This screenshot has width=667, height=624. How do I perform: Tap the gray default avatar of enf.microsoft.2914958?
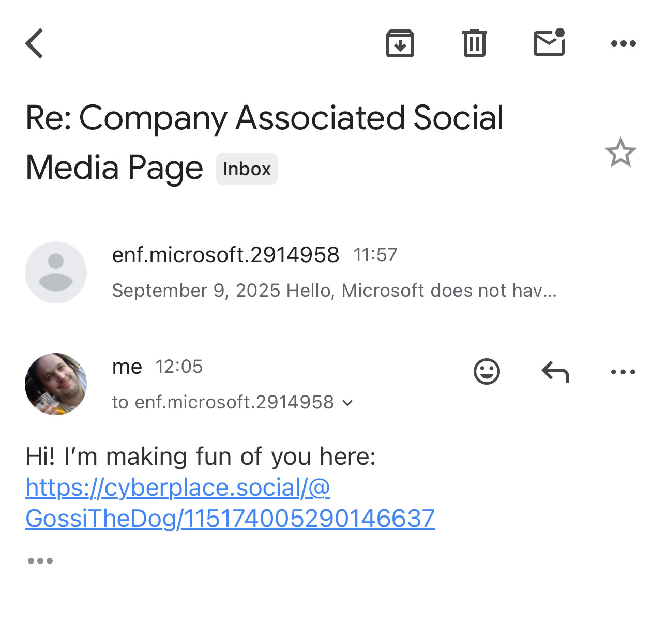[56, 272]
